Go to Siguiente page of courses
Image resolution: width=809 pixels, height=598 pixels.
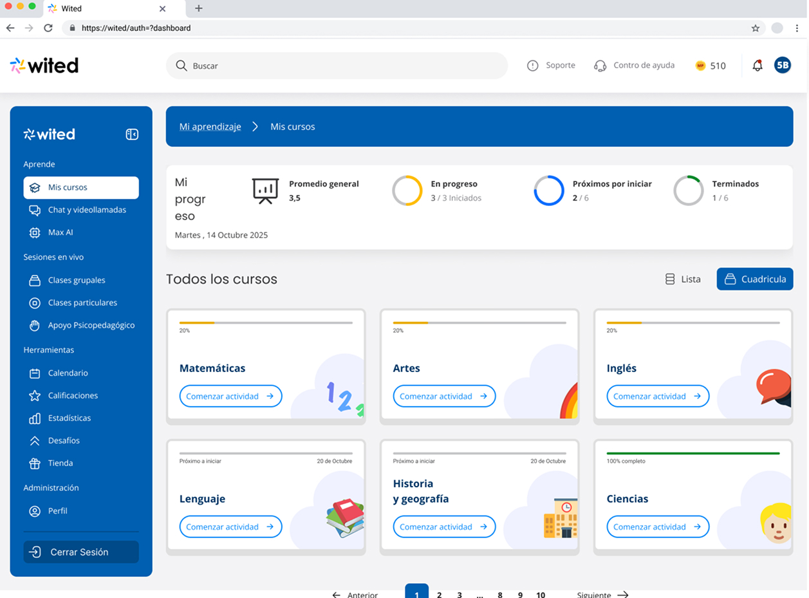[x=602, y=594]
